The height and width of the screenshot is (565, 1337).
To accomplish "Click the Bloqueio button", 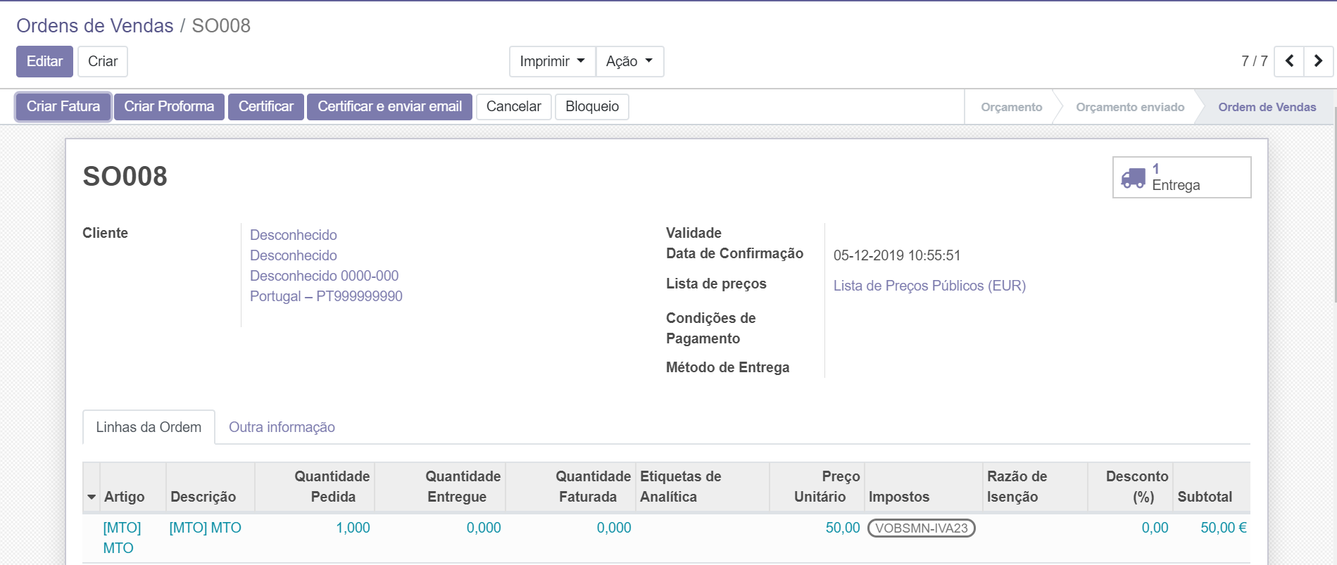I will (x=591, y=106).
